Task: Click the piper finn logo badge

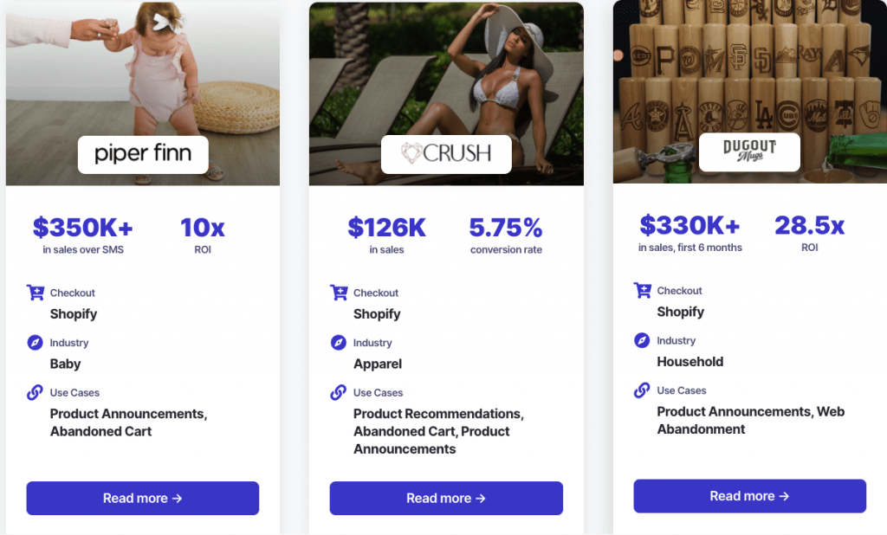Action: 143,154
